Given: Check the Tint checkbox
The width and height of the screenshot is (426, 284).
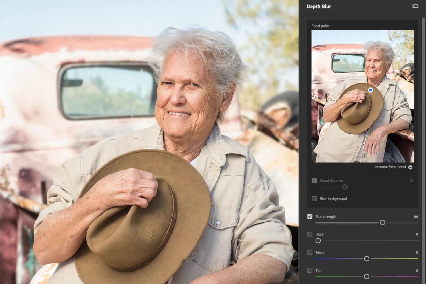Looking at the screenshot, I should point(310,270).
